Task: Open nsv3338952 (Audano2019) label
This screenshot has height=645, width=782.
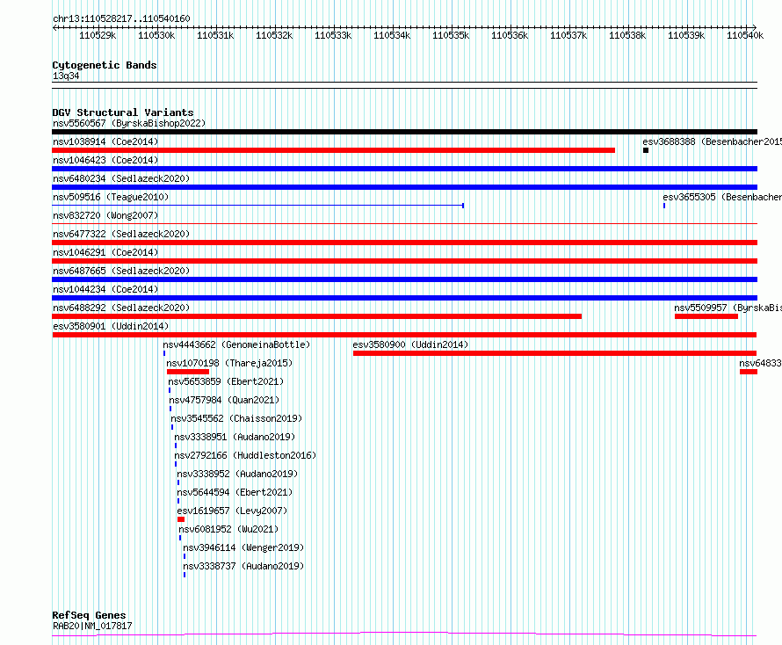Action: click(x=237, y=474)
